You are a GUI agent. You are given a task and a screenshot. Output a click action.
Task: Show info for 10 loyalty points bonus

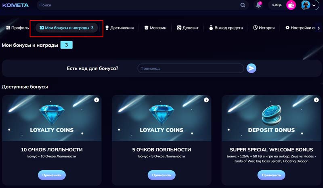point(96,100)
